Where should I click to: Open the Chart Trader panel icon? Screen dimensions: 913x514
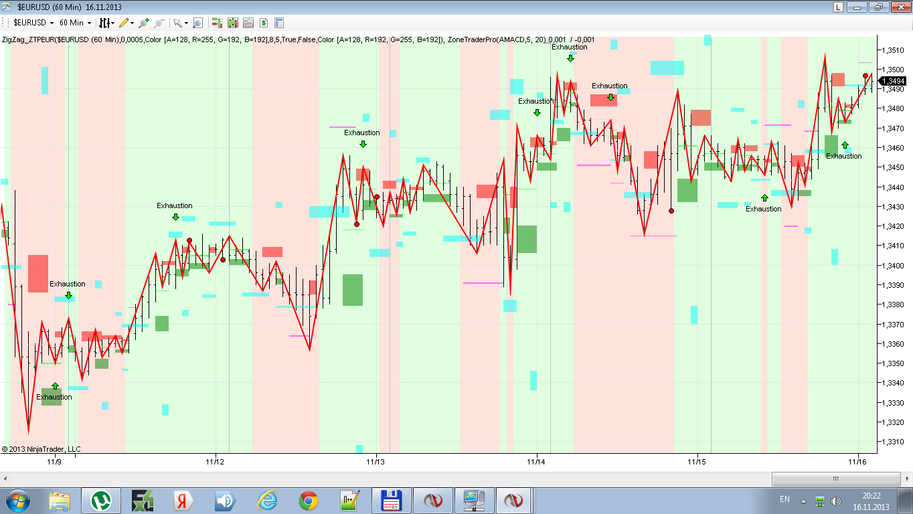pyautogui.click(x=218, y=23)
